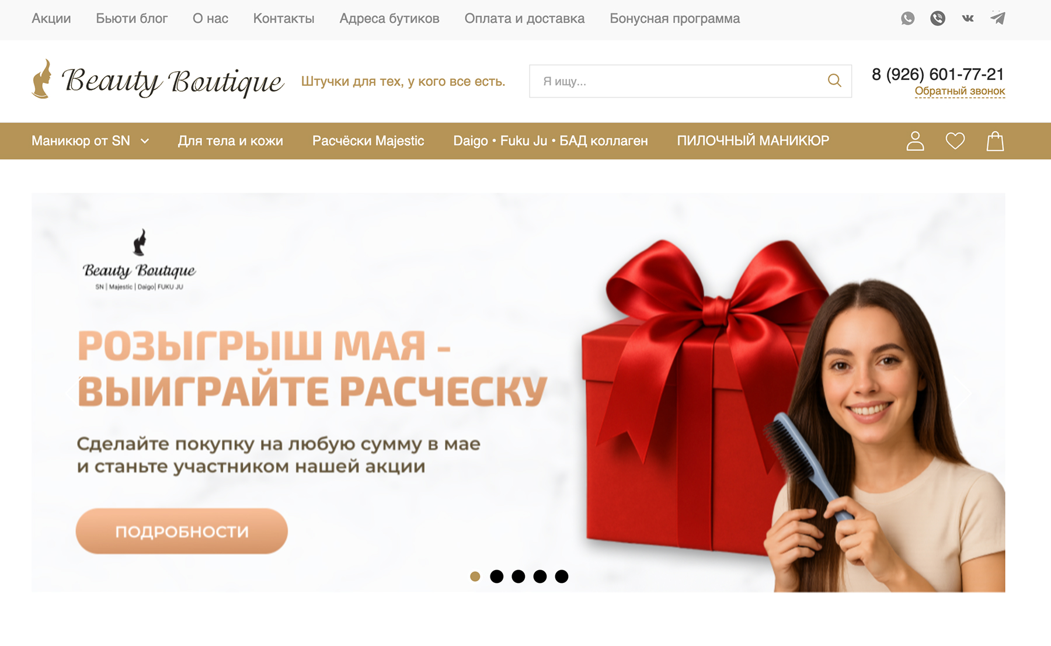Switch to the last slider dot
Screen dimensions: 1051x646
(562, 576)
